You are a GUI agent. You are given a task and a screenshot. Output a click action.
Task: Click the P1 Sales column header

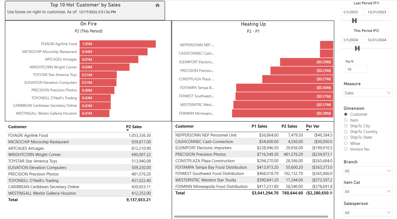[259, 126]
